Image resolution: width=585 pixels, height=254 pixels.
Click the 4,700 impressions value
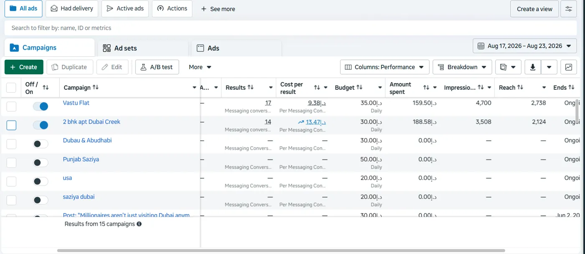pos(483,103)
